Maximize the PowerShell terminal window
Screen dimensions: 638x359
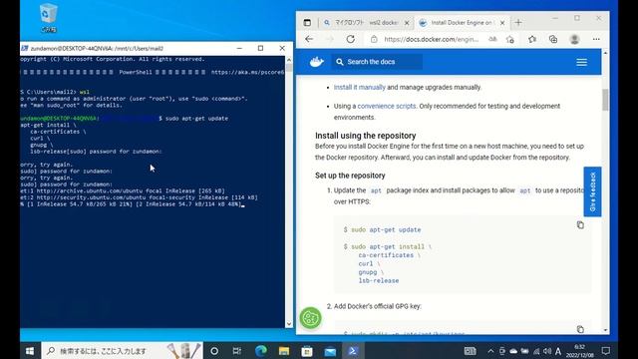[x=260, y=48]
